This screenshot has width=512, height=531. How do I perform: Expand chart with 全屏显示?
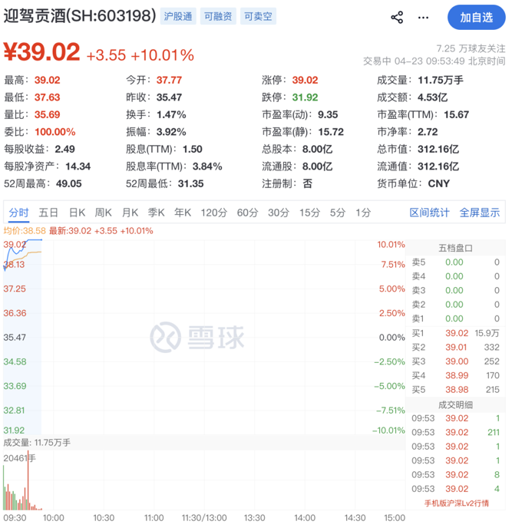(480, 213)
